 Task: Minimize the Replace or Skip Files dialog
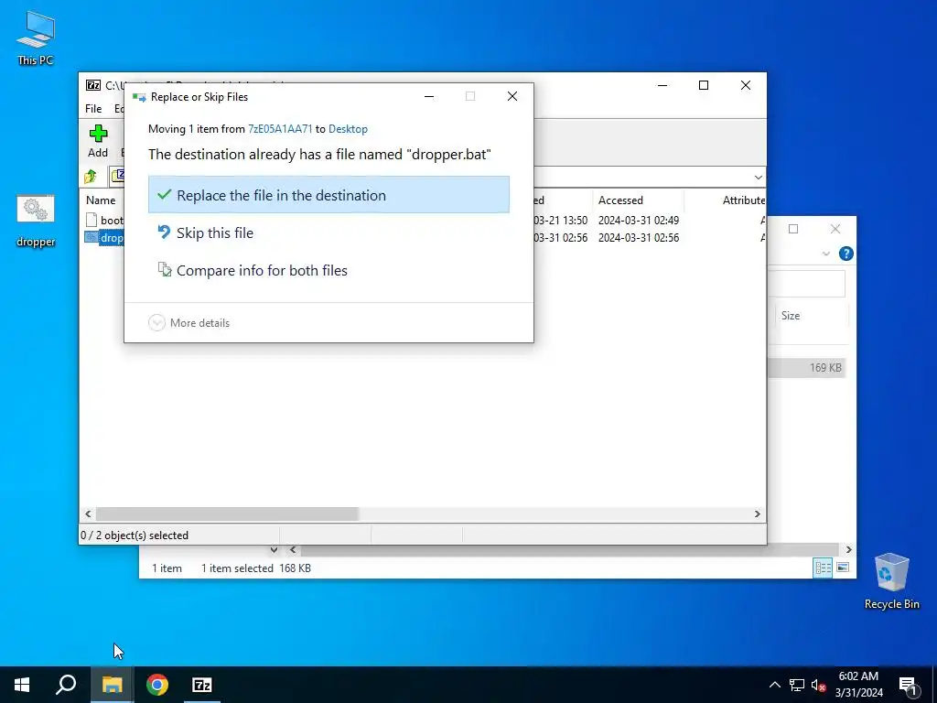429,96
